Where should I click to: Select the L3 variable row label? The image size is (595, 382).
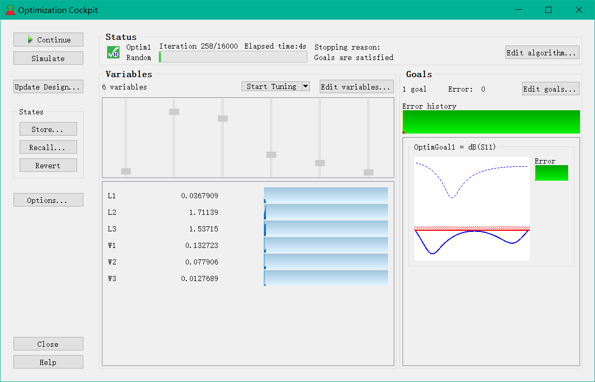[112, 229]
